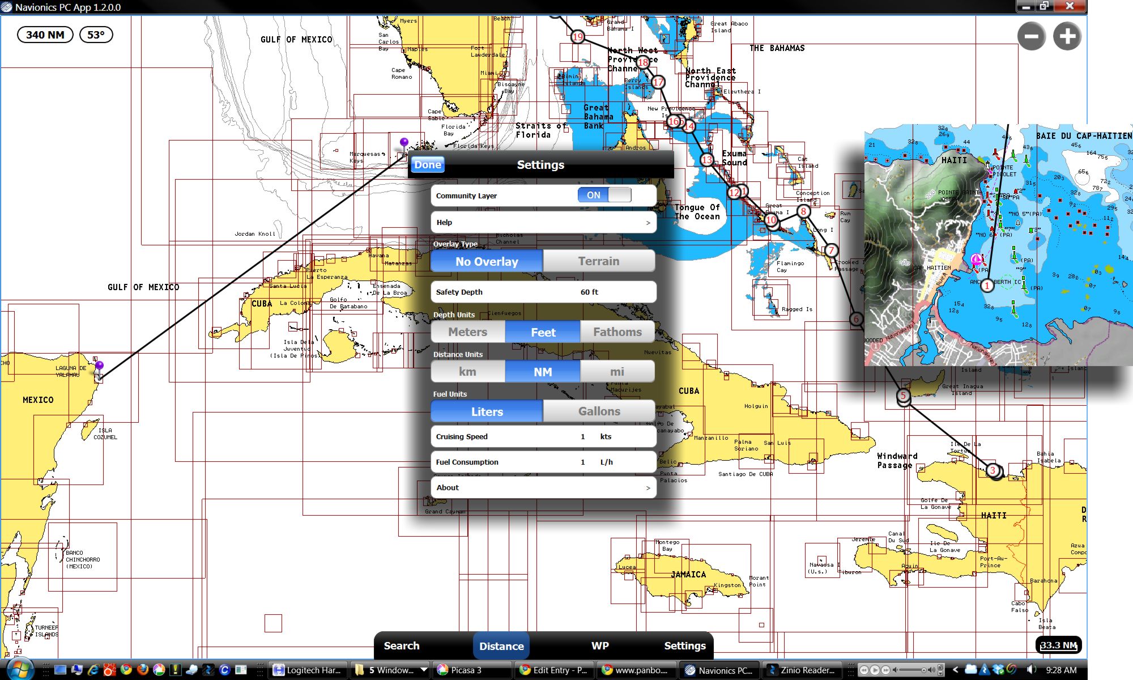
Task: Edit Safety Depth 60 ft field
Action: pyautogui.click(x=543, y=292)
